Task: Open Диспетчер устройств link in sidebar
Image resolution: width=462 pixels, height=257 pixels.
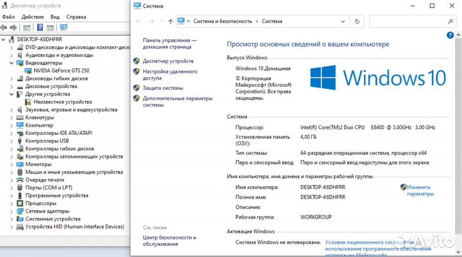Action: (168, 61)
